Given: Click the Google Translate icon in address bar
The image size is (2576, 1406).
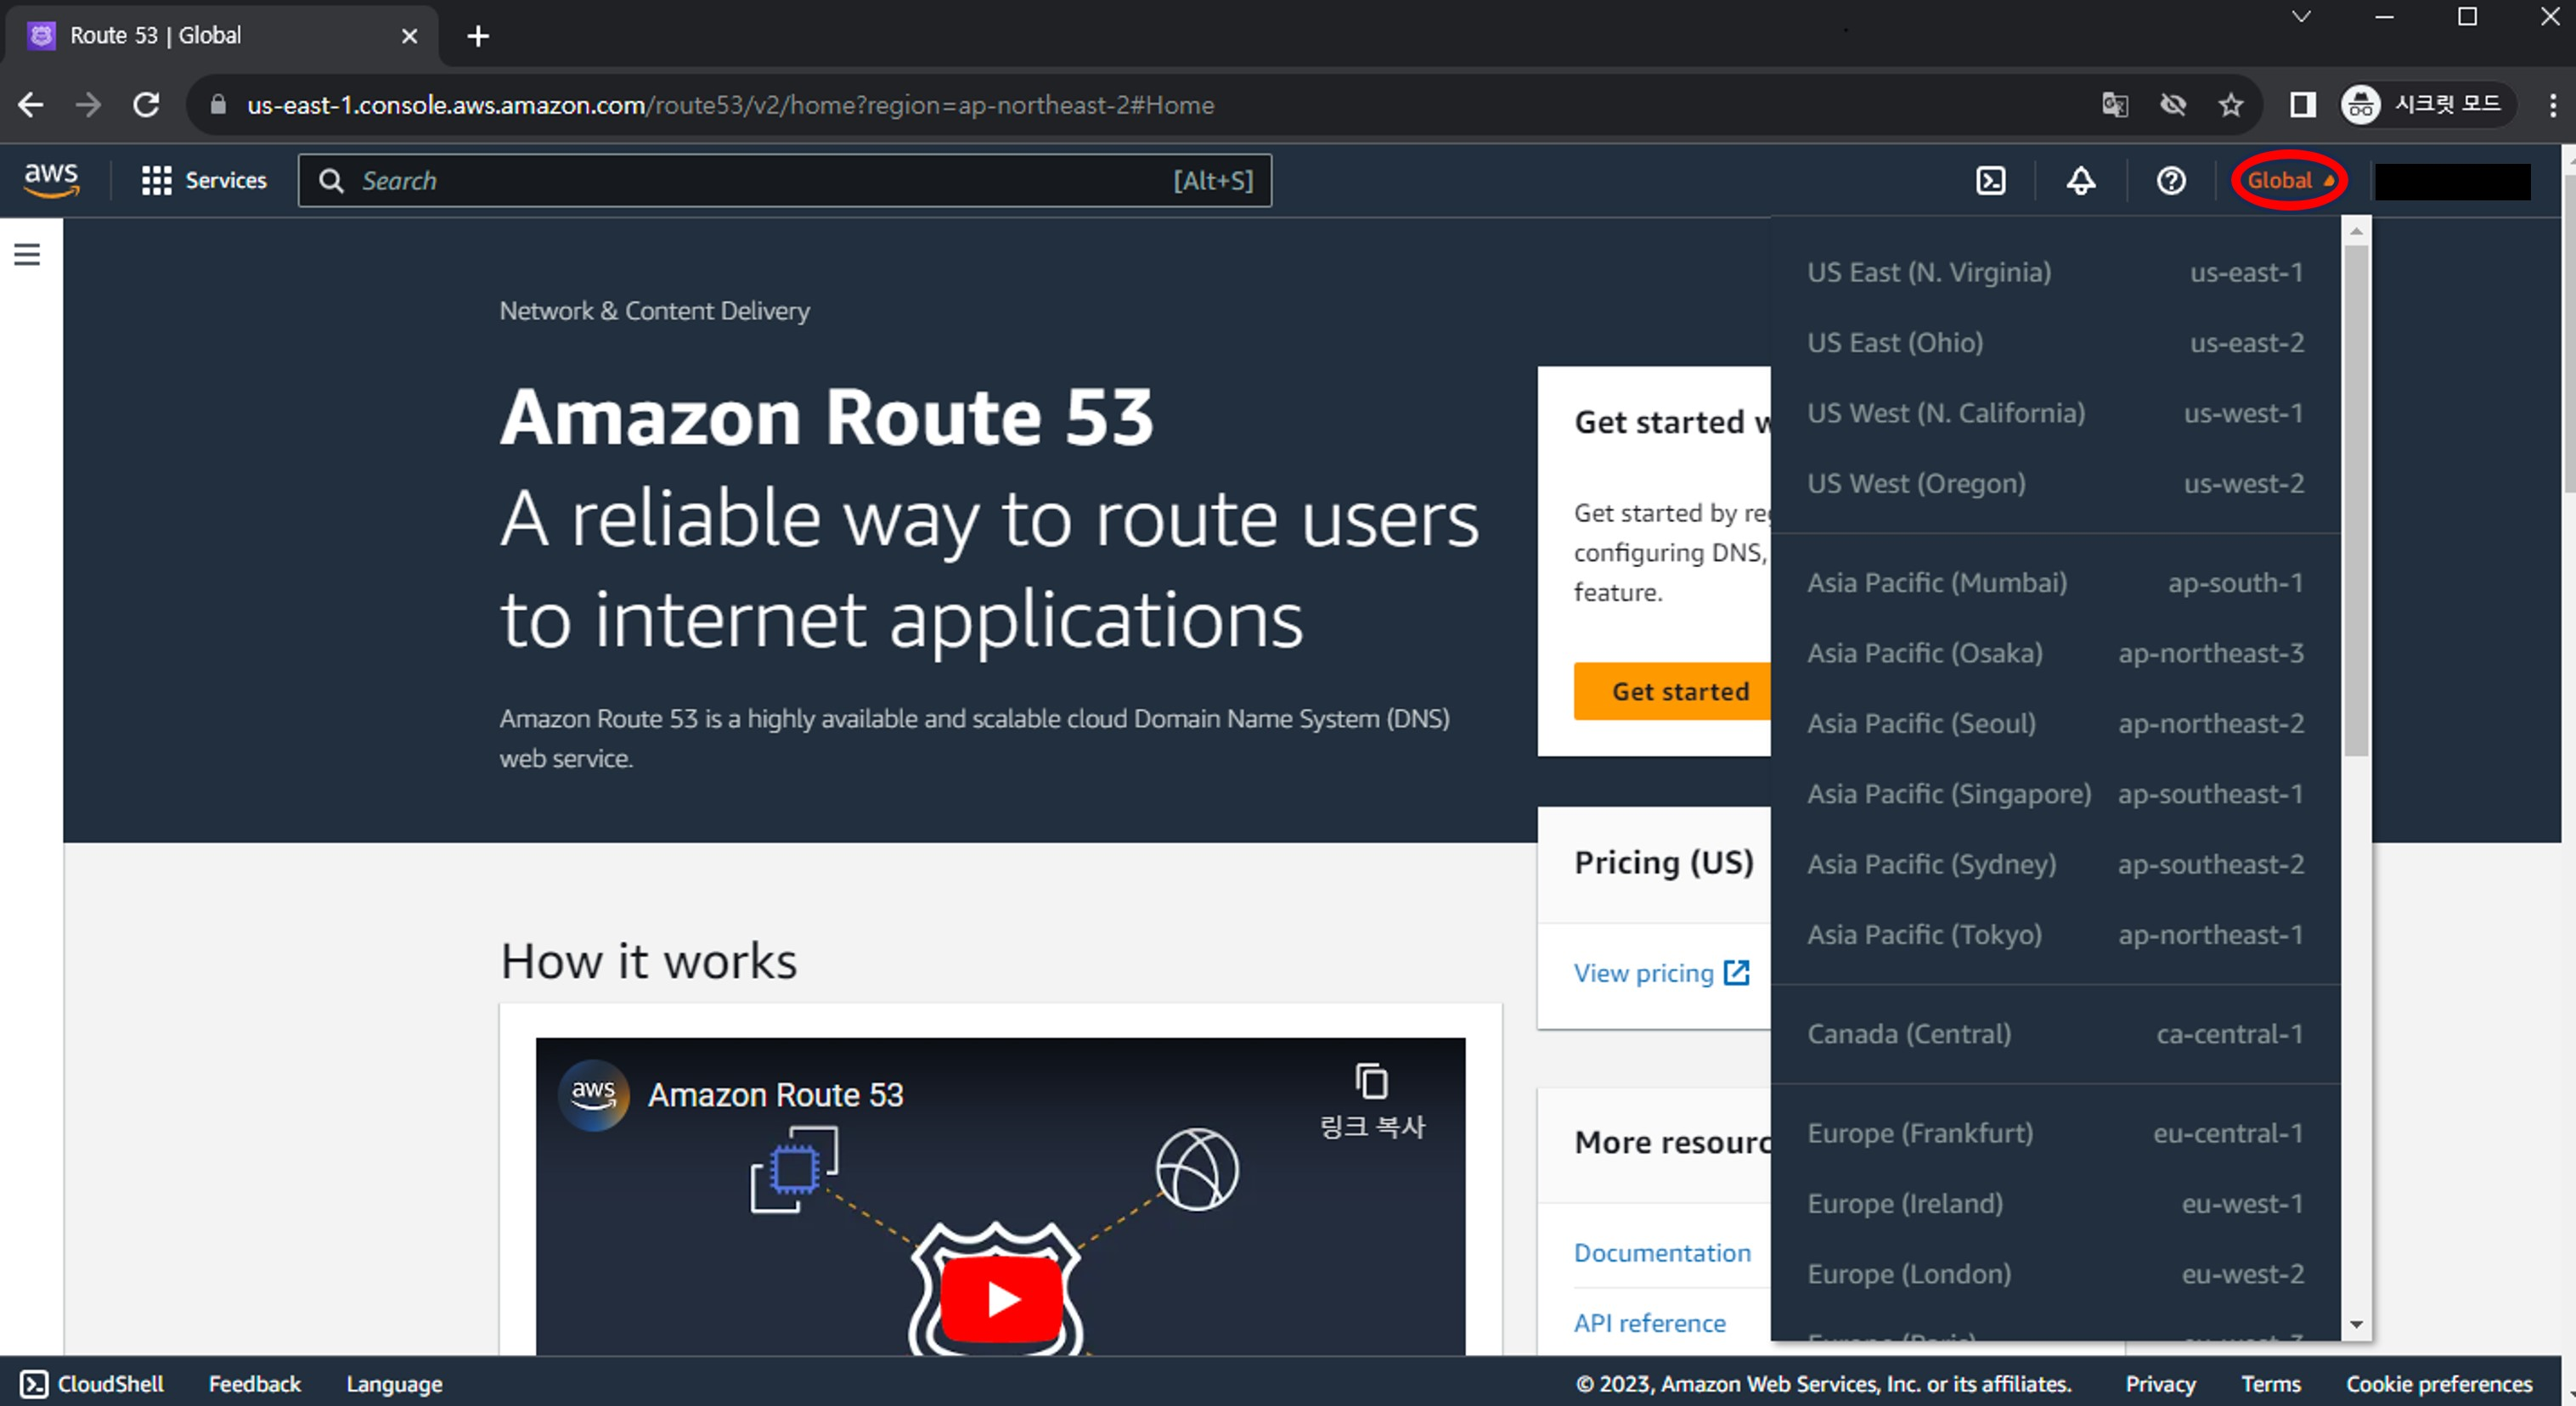Looking at the screenshot, I should (x=2114, y=105).
